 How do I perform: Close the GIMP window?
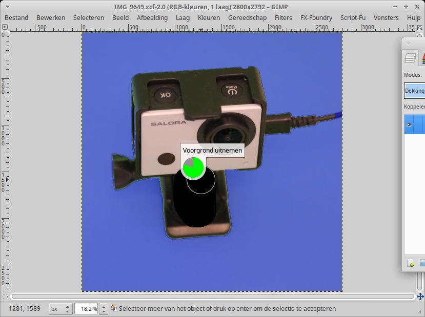pos(417,7)
